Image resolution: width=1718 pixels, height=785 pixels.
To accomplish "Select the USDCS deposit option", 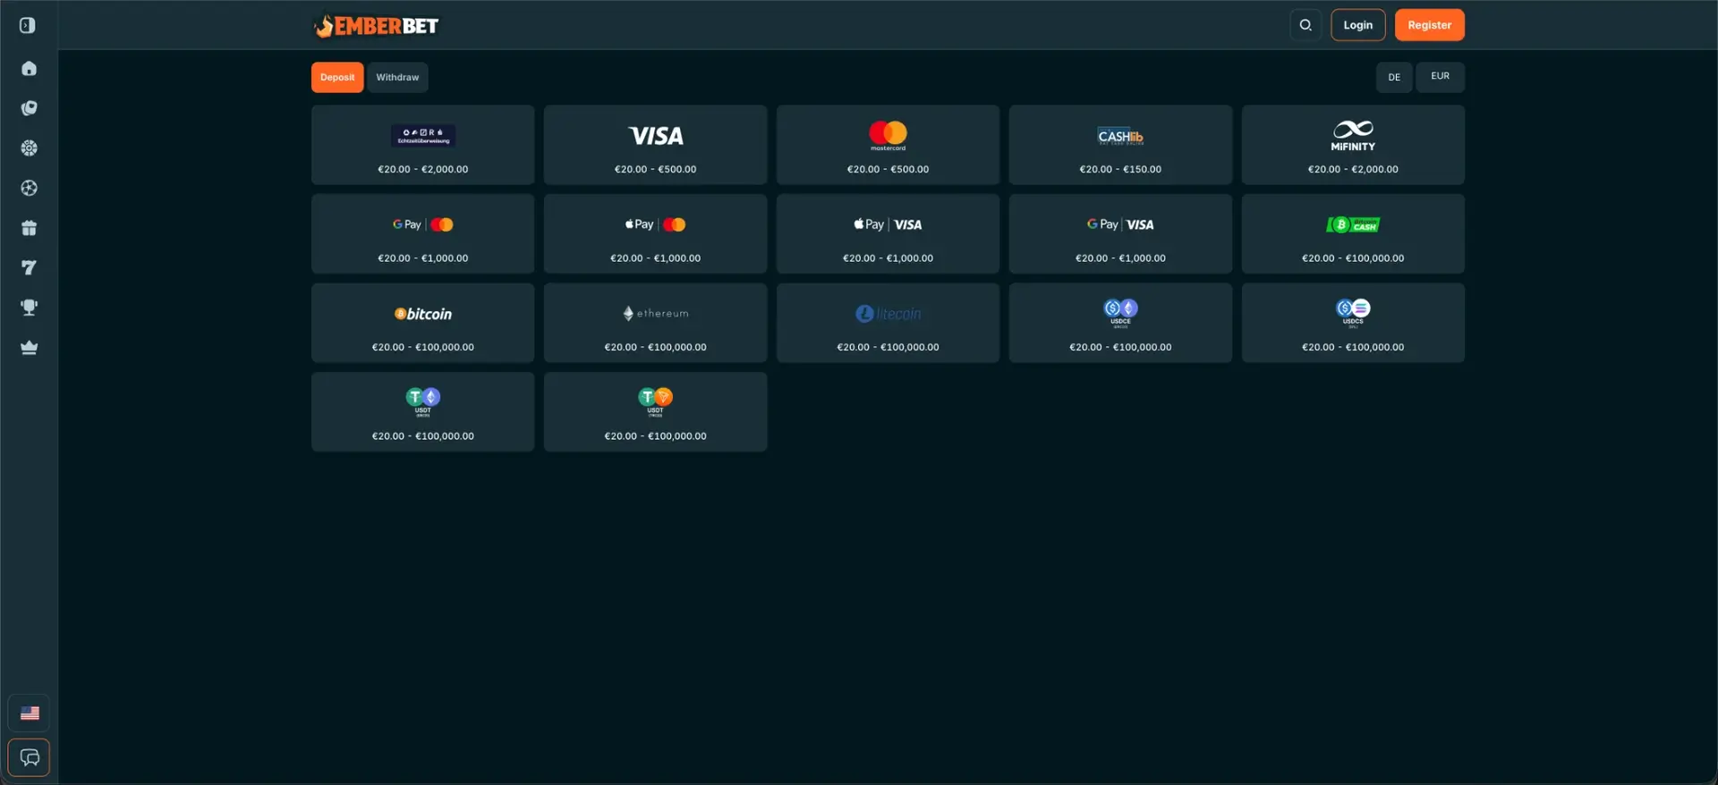I will (1353, 323).
